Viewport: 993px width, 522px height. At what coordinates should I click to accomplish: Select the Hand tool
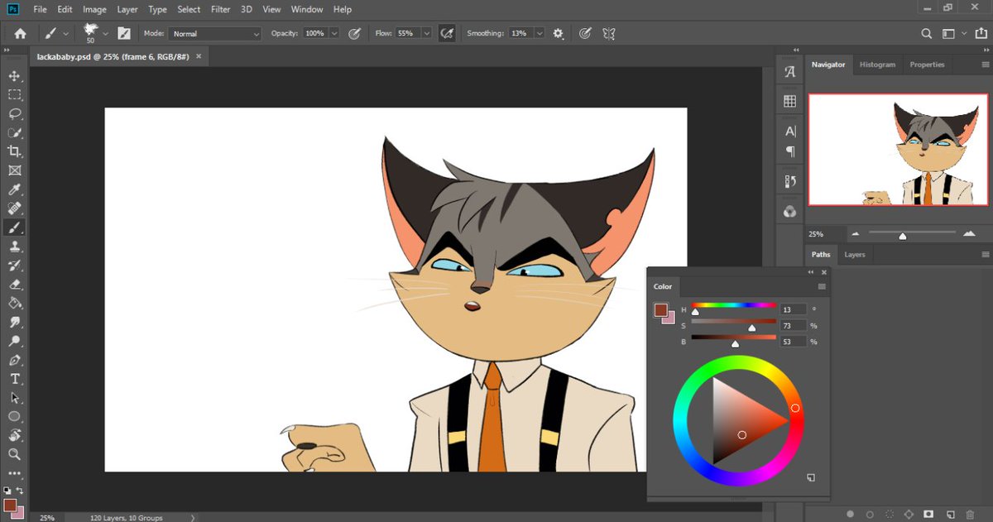click(x=14, y=435)
